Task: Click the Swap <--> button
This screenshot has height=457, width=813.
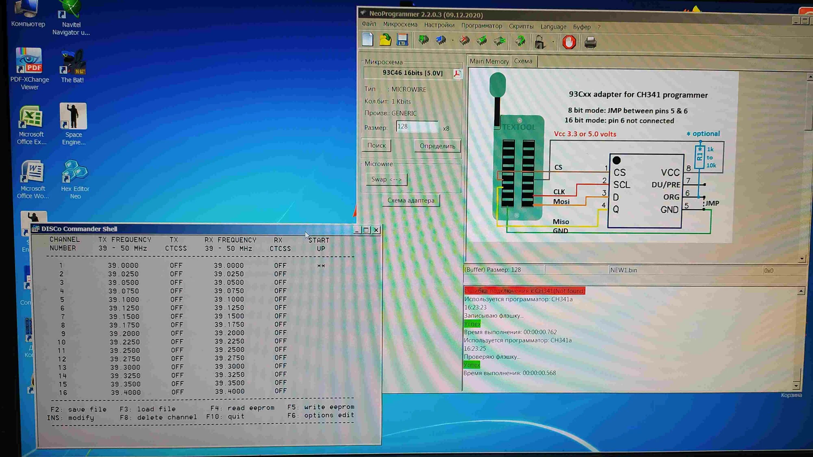Action: [x=386, y=179]
